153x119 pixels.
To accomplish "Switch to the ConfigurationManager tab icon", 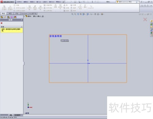I will (8, 17).
